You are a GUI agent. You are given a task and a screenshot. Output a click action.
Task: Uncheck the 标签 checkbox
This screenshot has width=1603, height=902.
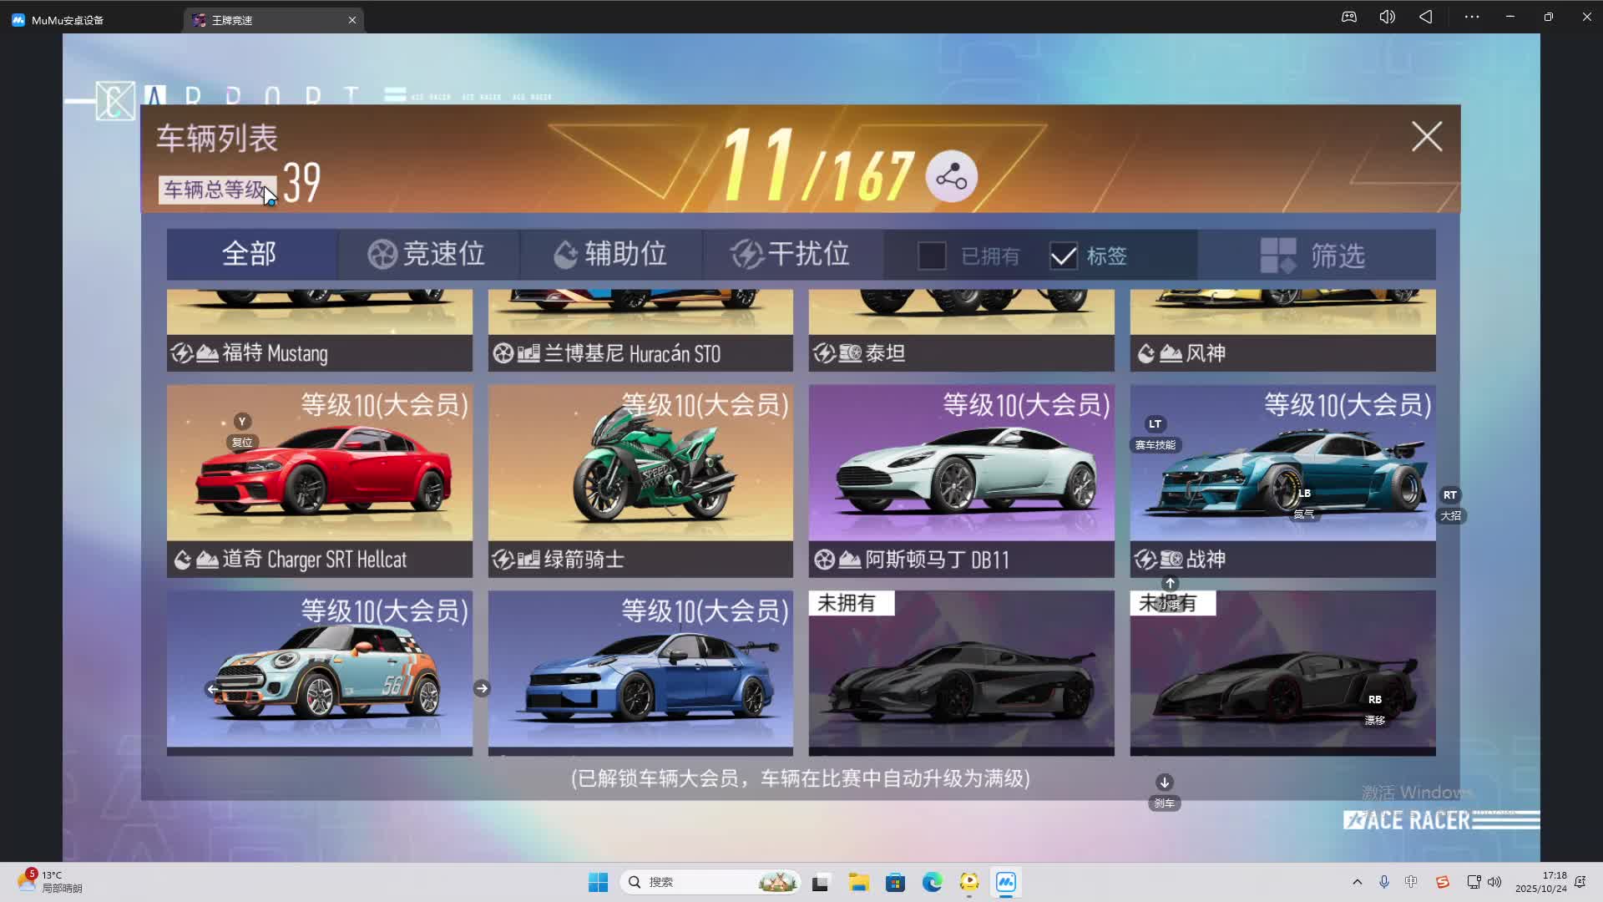(x=1063, y=256)
